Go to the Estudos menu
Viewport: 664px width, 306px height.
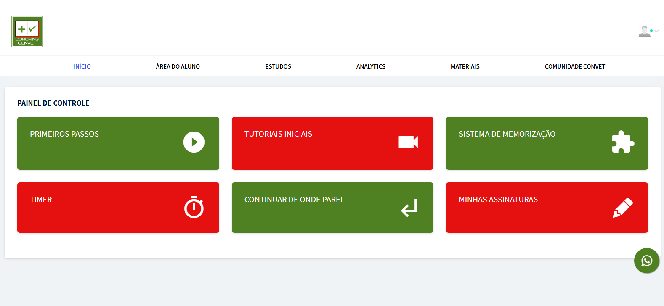click(x=278, y=66)
